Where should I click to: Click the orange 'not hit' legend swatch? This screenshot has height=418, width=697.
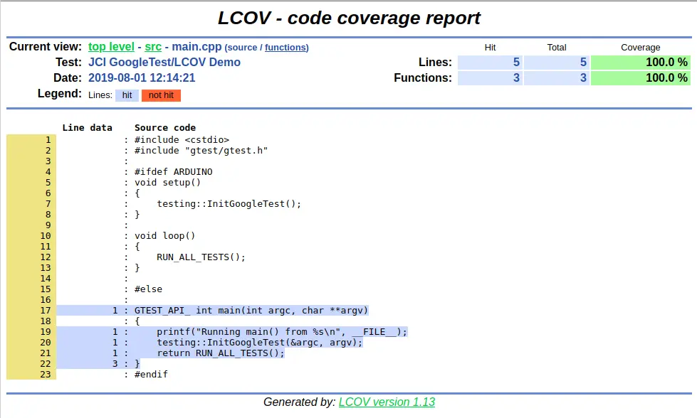(161, 95)
